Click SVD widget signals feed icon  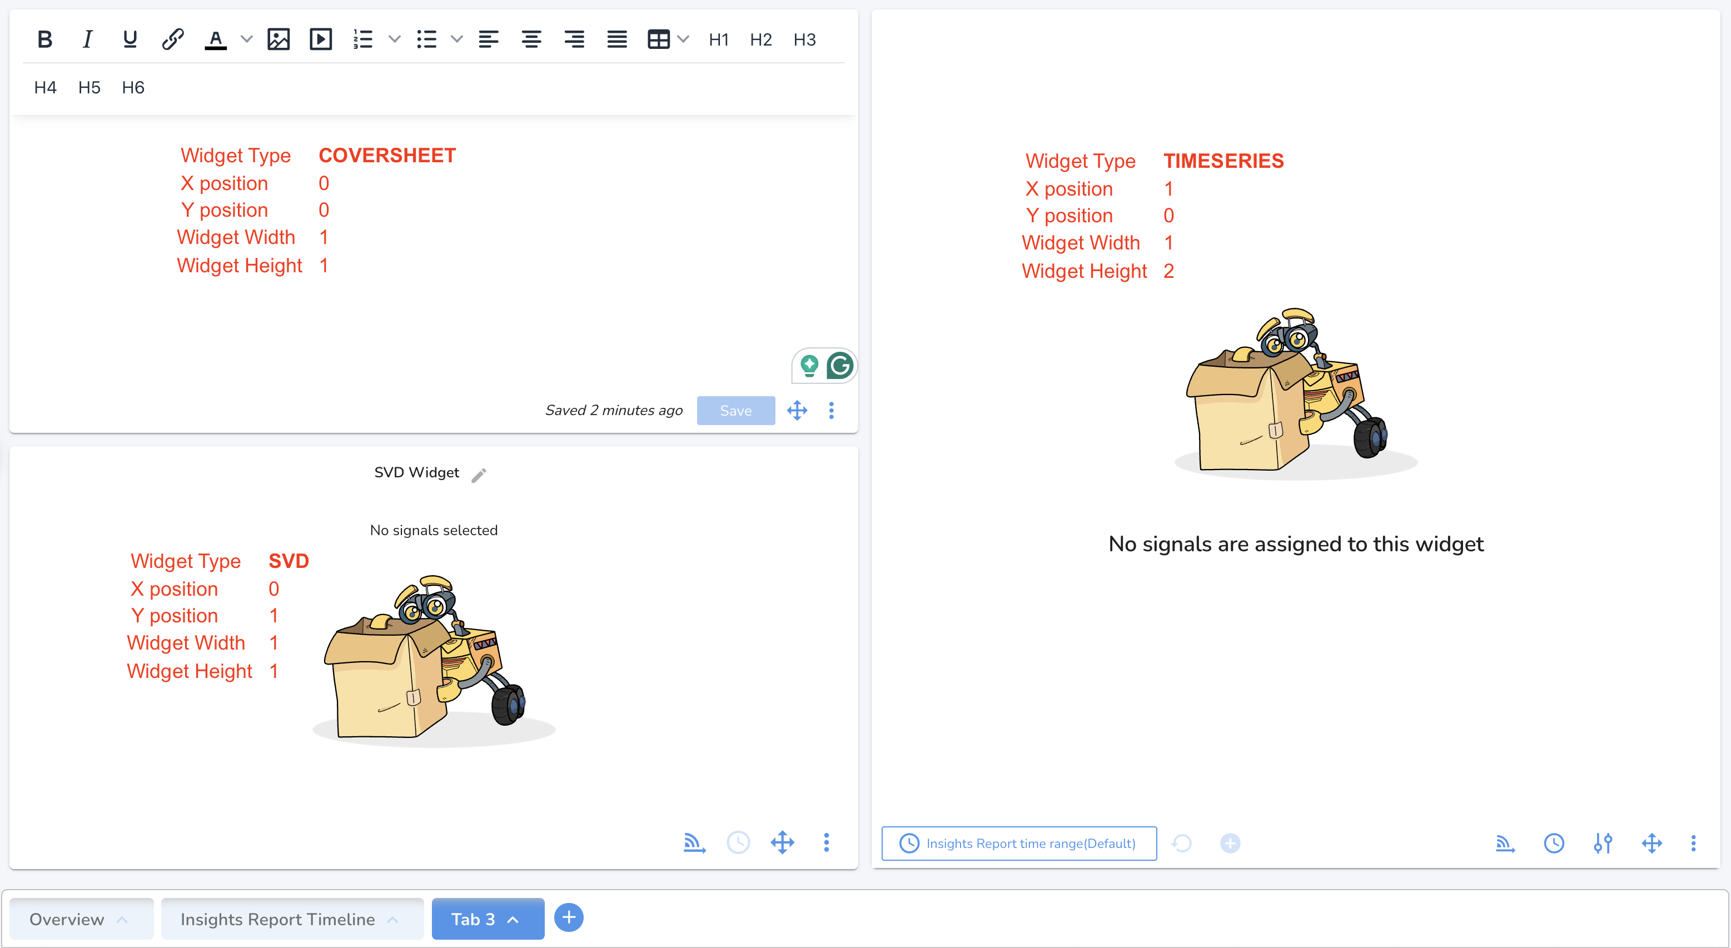click(x=694, y=842)
